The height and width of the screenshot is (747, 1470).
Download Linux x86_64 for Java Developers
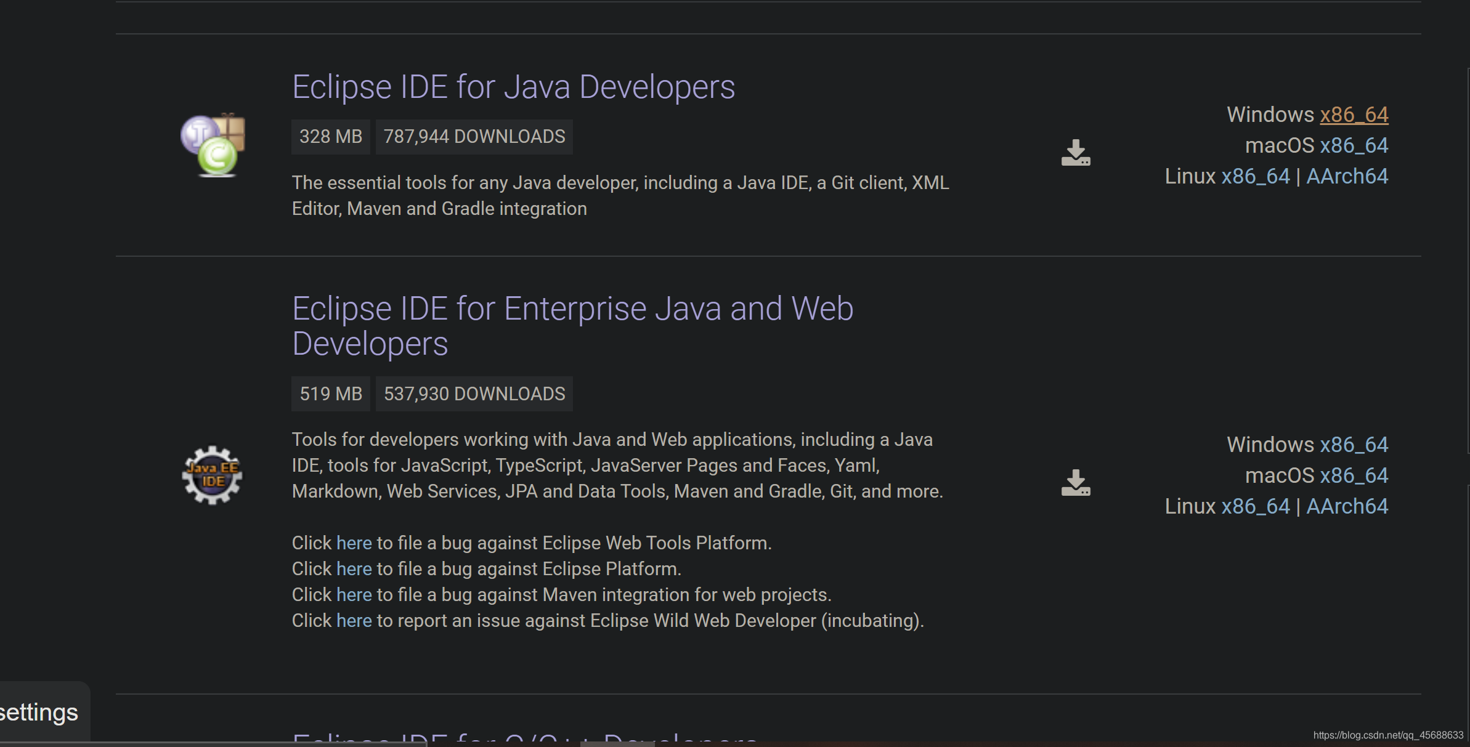point(1255,176)
